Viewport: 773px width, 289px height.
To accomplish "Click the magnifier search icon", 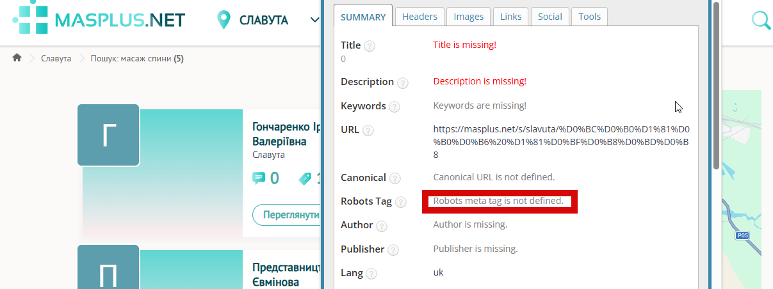I will click(761, 20).
